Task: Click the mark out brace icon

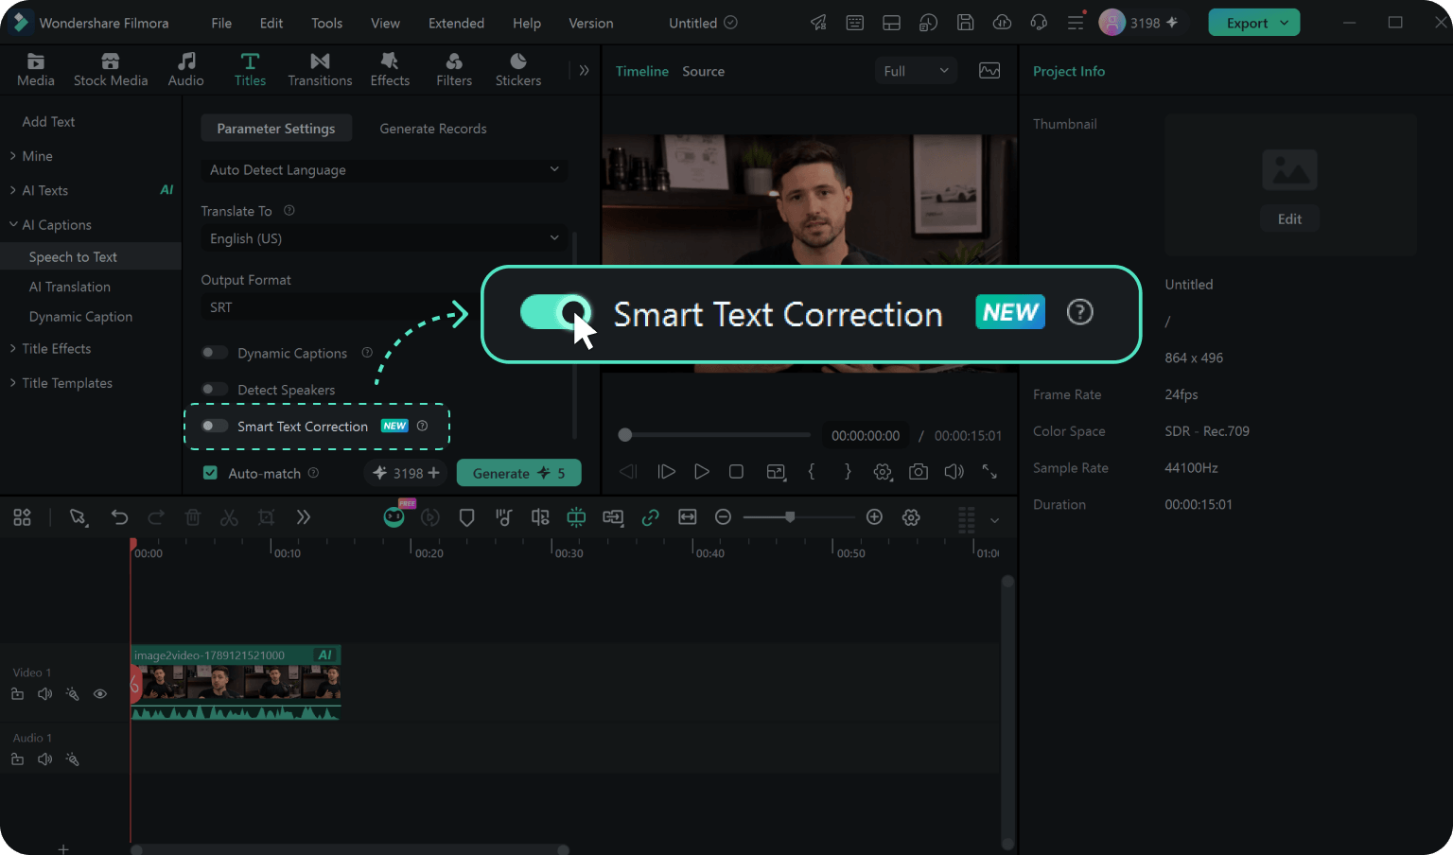Action: click(848, 471)
